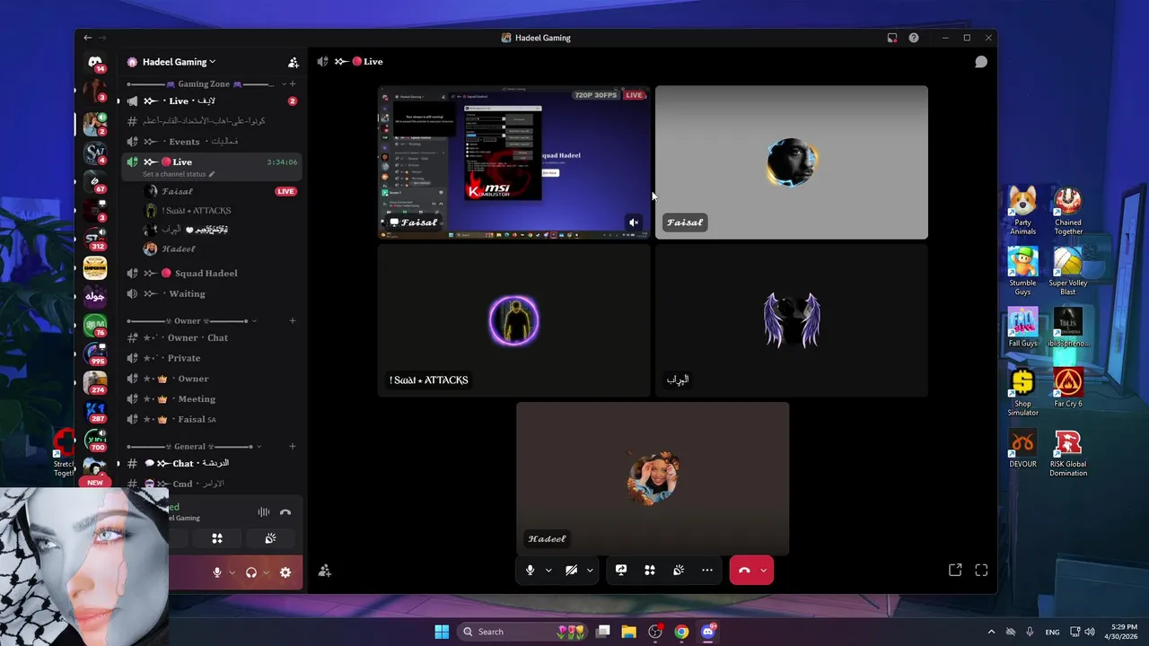Open Stumble Guys desktop shortcut
Viewport: 1149px width, 646px height.
tap(1022, 270)
